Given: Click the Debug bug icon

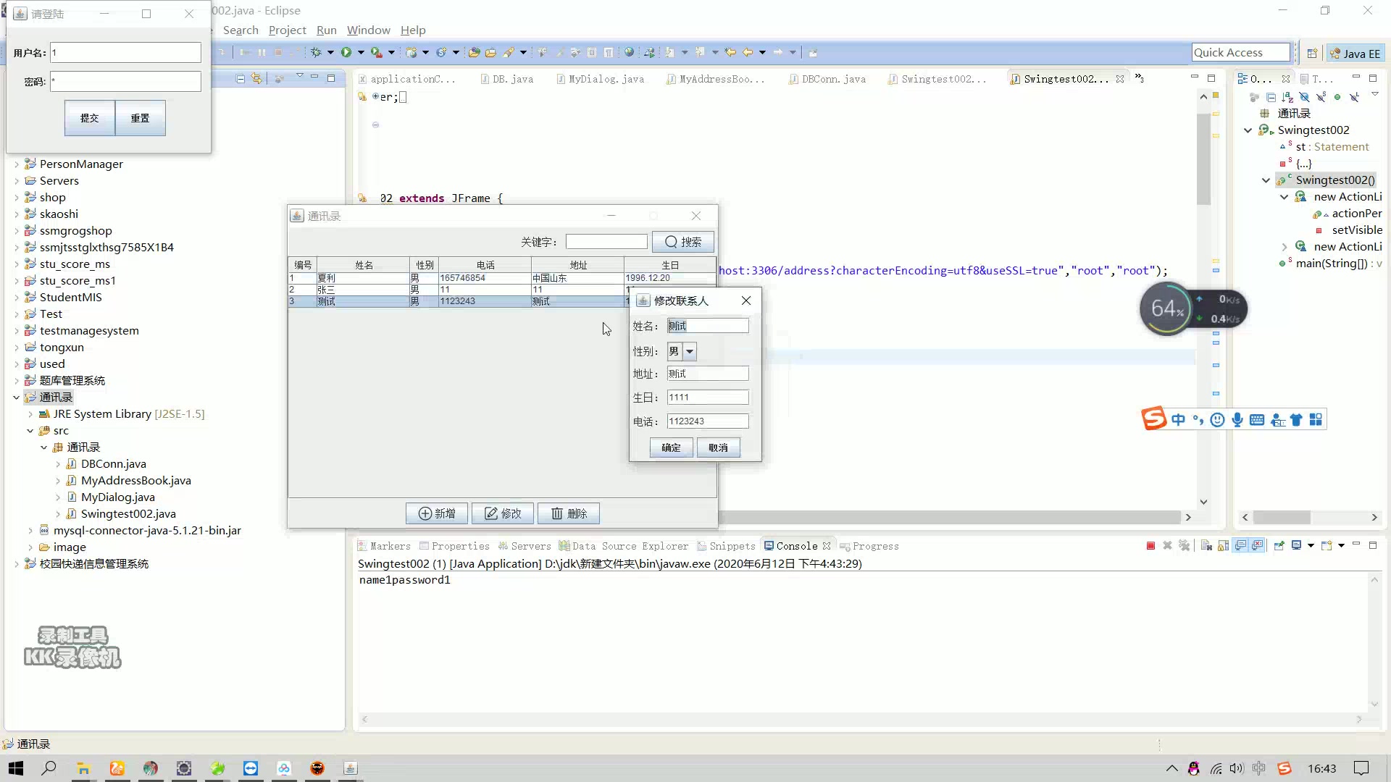Looking at the screenshot, I should 316,52.
